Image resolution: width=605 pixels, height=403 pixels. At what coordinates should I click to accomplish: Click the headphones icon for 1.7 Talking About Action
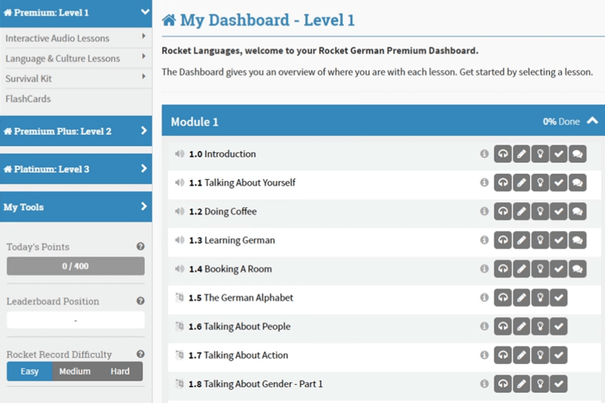coord(502,355)
